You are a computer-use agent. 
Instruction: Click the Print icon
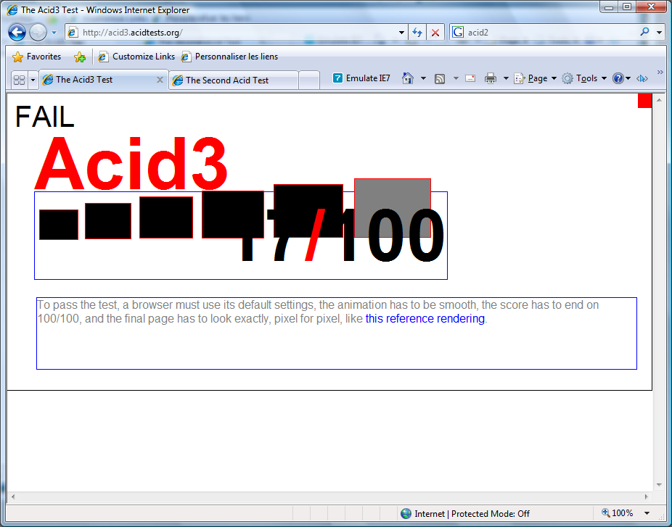coord(491,78)
